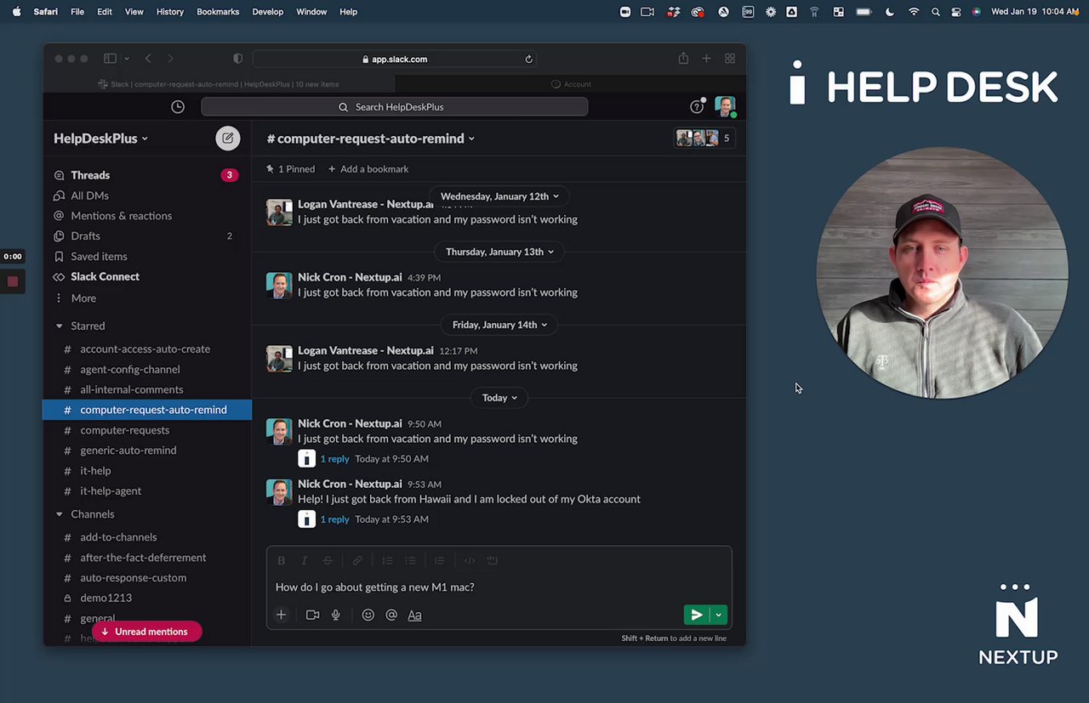This screenshot has height=703, width=1089.
Task: Open a new Safari tab
Action: [x=706, y=59]
